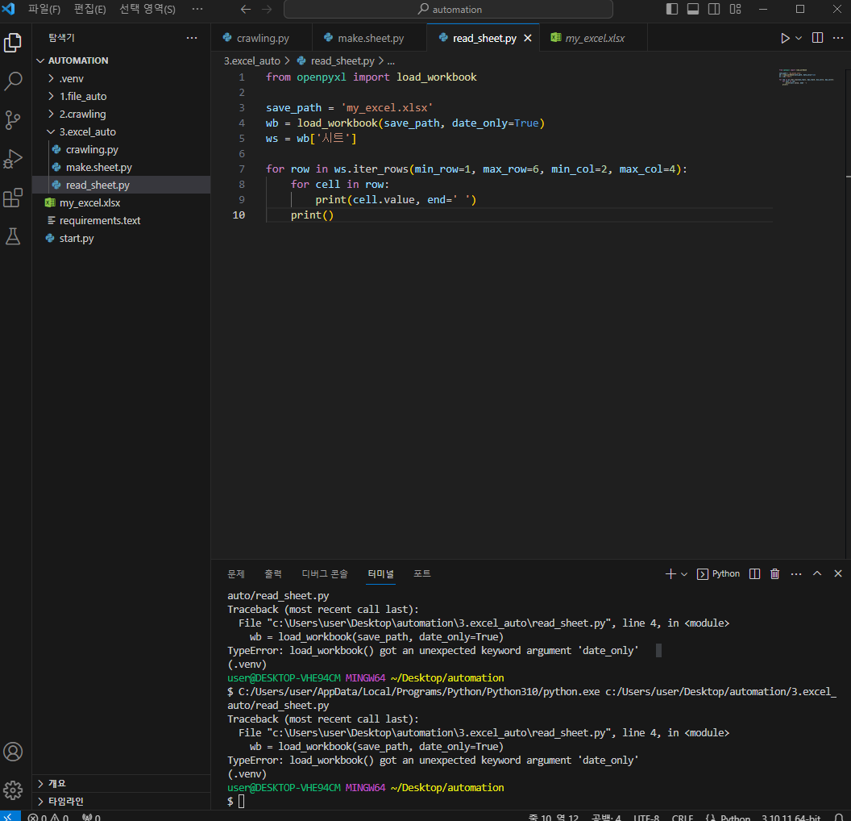
Task: Open the Accounts menu icon
Action: (13, 752)
